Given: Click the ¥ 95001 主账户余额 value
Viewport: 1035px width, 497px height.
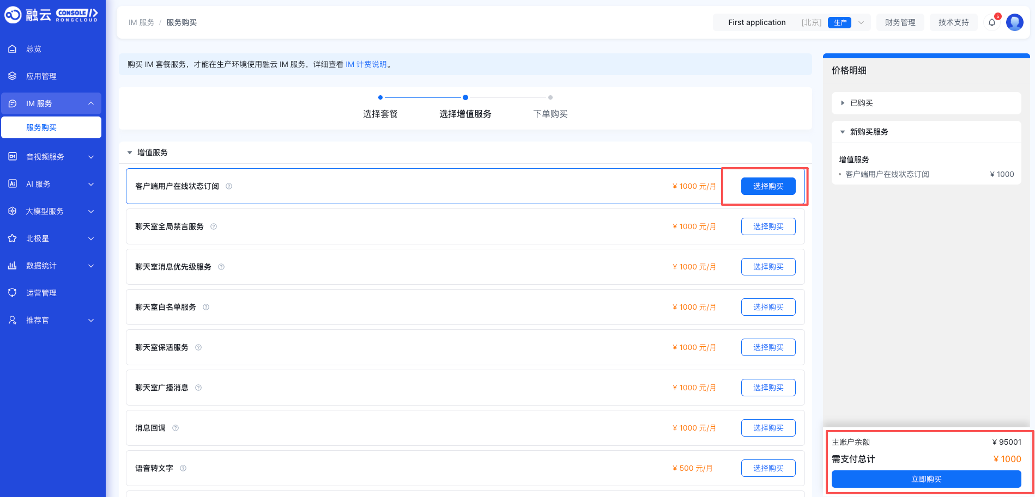Looking at the screenshot, I should pyautogui.click(x=1007, y=442).
